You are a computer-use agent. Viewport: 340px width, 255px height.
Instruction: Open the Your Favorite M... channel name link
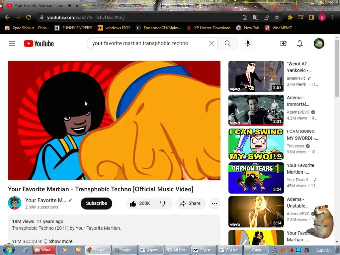point(46,200)
